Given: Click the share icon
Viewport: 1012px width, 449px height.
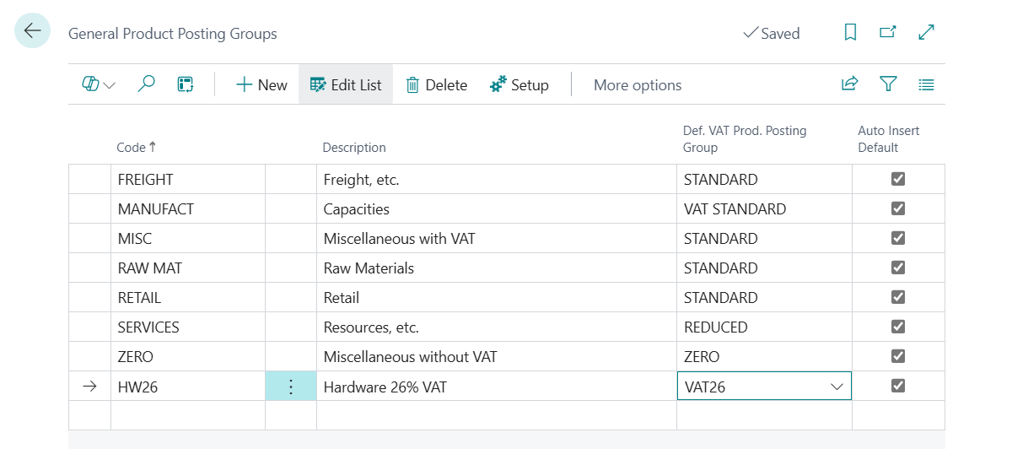Looking at the screenshot, I should click(x=849, y=84).
